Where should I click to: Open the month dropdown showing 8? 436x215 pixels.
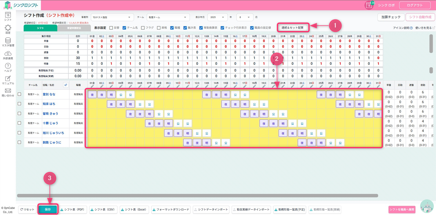[244, 17]
